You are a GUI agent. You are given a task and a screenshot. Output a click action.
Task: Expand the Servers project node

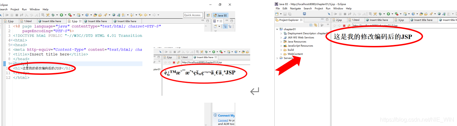coord(277,58)
